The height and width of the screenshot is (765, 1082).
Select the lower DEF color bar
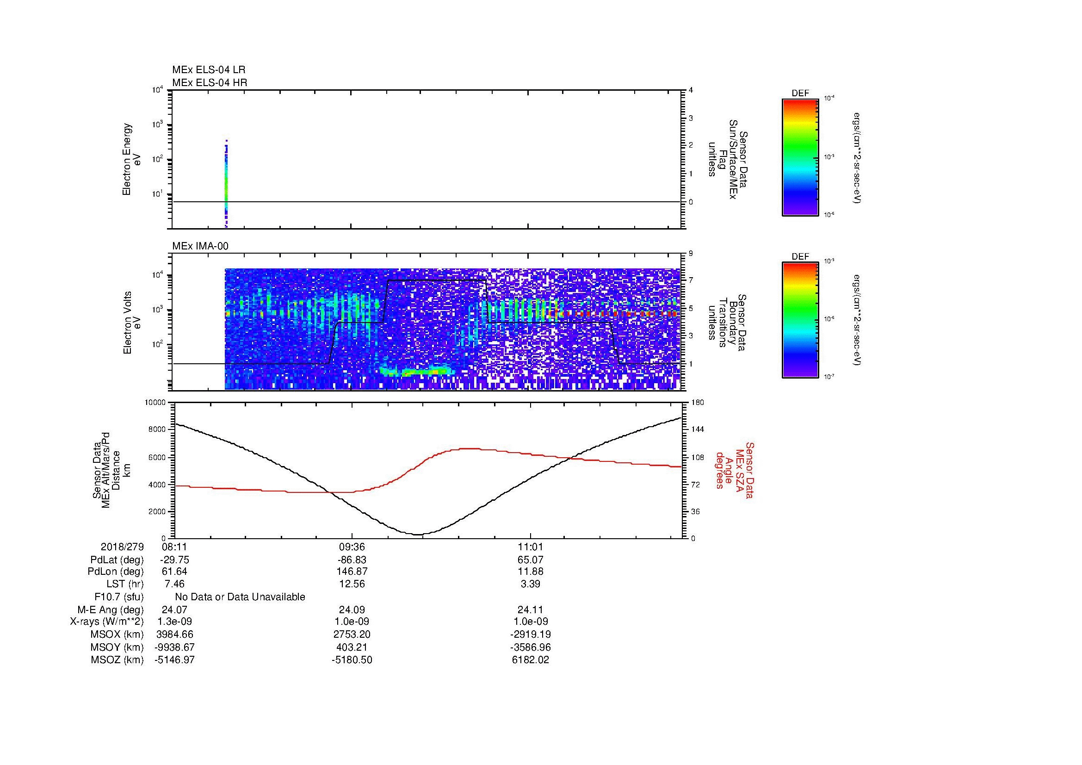(800, 320)
